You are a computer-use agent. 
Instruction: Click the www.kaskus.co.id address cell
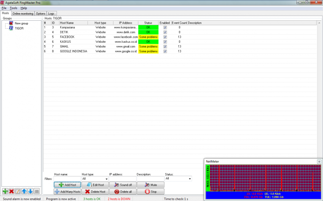click(x=126, y=41)
